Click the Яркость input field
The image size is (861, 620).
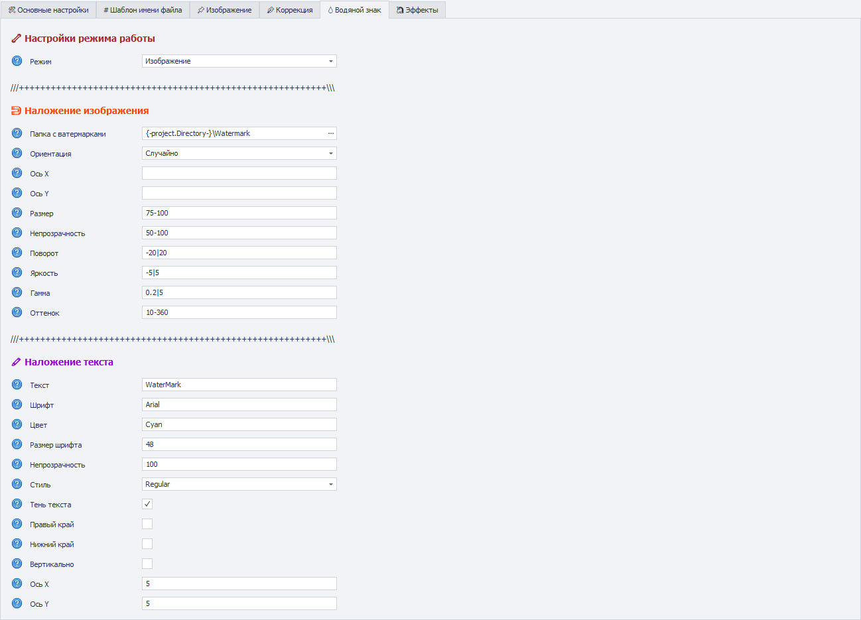(x=239, y=273)
